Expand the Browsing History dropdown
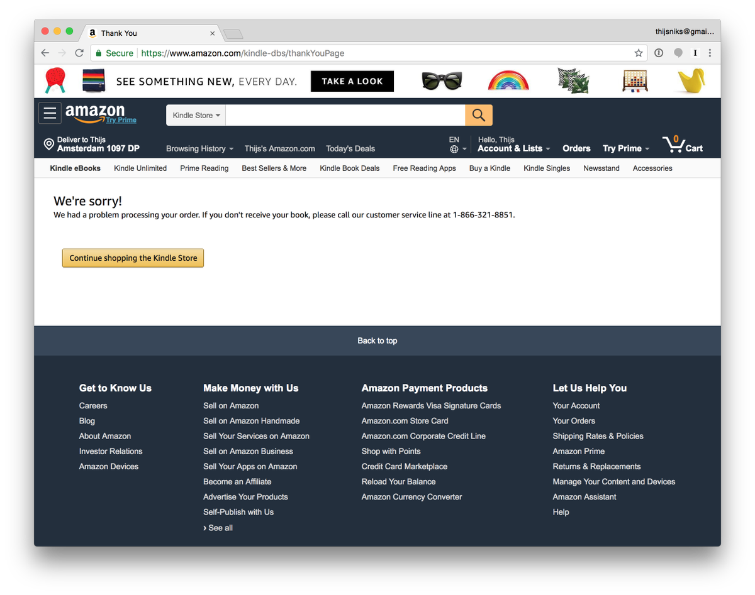This screenshot has width=755, height=595. pos(199,149)
